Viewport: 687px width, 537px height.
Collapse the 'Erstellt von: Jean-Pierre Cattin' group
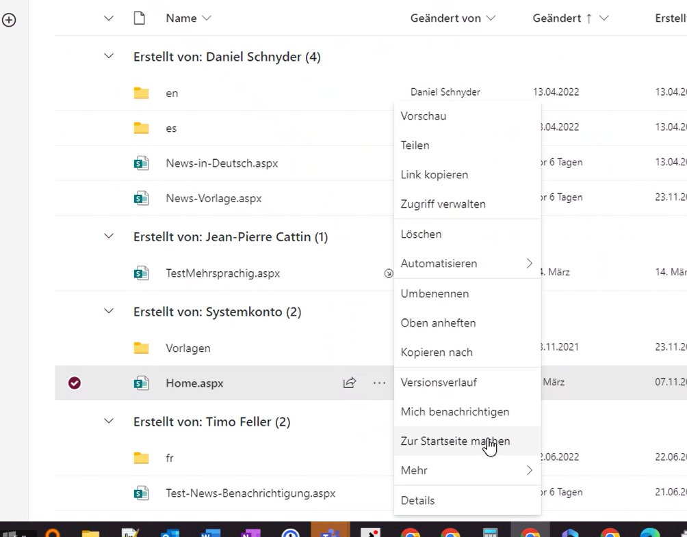[x=109, y=236]
